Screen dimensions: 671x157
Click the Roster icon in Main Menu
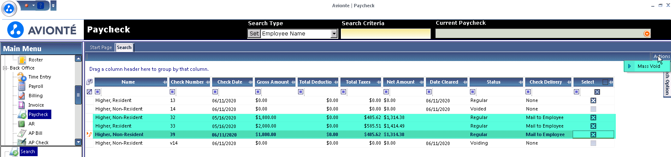tap(22, 60)
